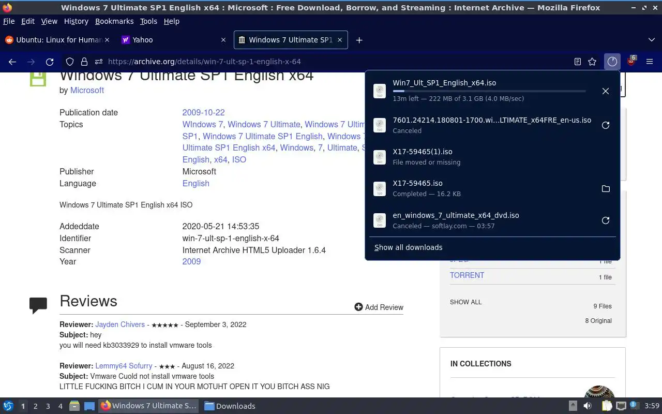Reload the current page
This screenshot has width=662, height=414.
point(50,62)
